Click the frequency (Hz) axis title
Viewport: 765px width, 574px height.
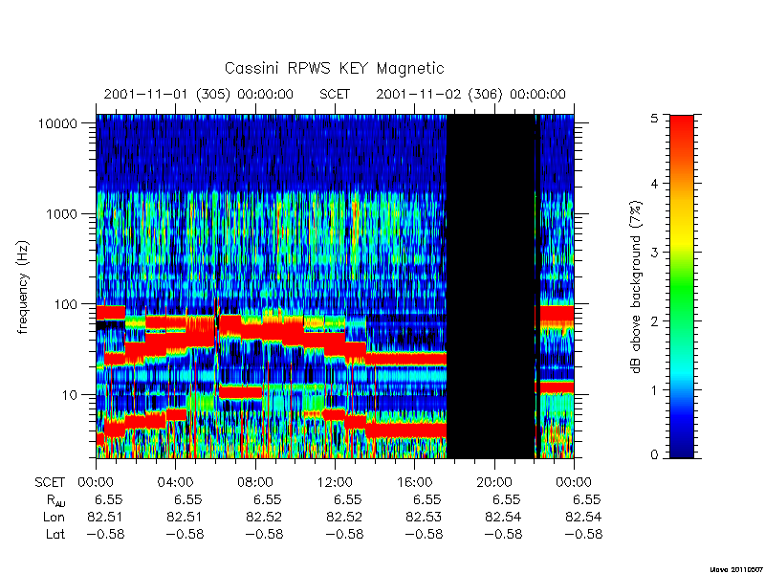click(x=23, y=287)
